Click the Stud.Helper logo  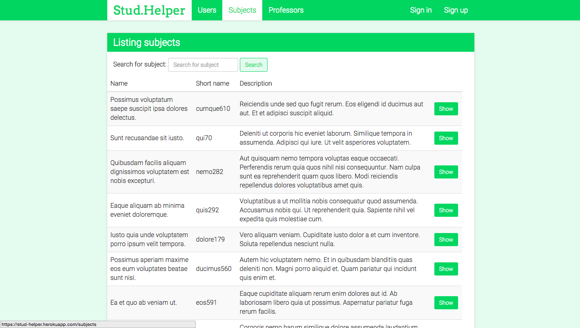[149, 10]
